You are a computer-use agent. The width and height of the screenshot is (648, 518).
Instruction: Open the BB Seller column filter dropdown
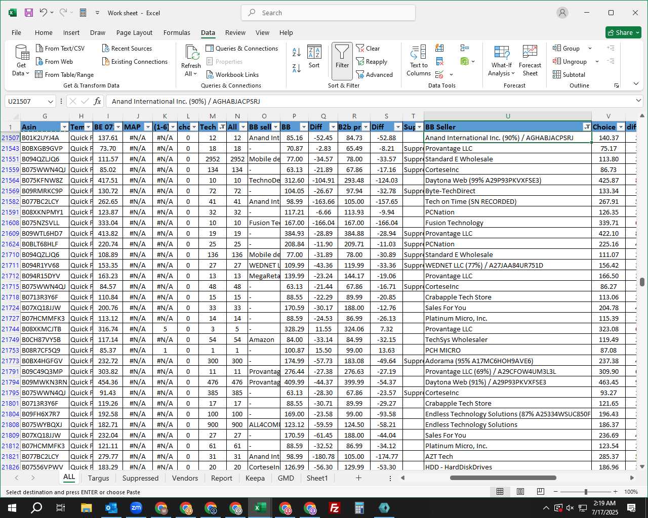(x=587, y=127)
